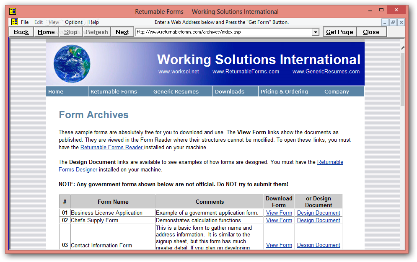Click the Get Page button

point(339,32)
